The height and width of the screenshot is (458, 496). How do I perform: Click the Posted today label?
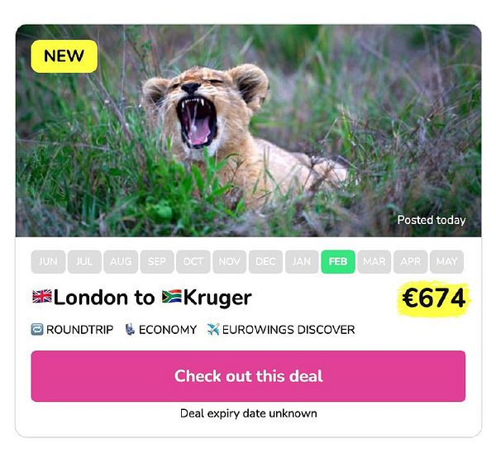point(432,220)
